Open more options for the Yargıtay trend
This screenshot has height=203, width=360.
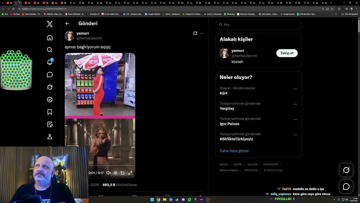click(x=295, y=104)
